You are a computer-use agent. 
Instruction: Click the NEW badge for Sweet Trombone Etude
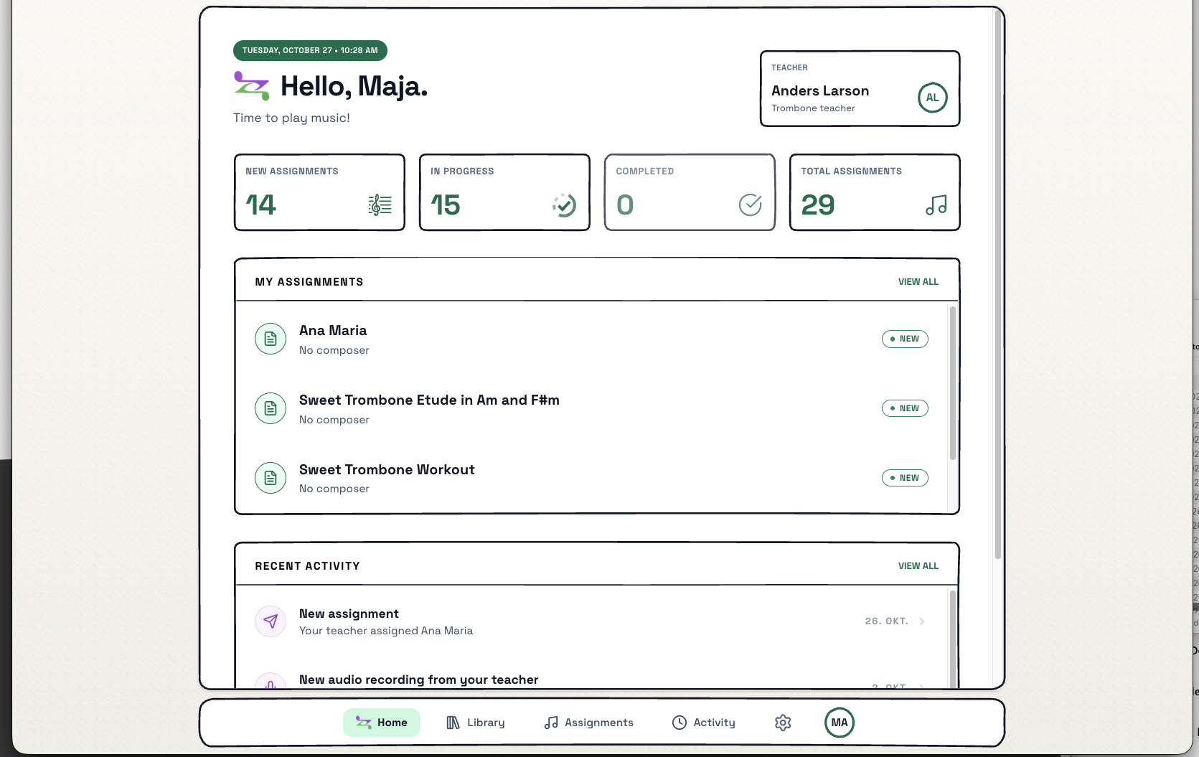click(x=905, y=408)
